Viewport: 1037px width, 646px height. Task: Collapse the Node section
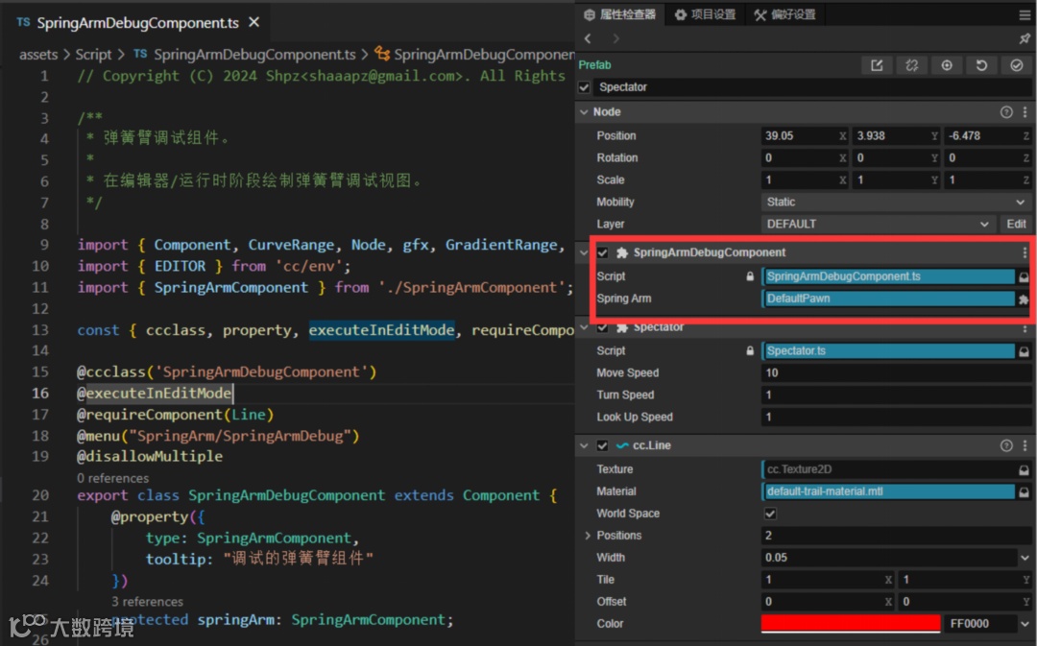point(584,111)
